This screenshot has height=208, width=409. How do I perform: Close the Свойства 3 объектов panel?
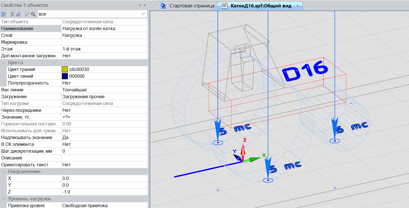145,5
